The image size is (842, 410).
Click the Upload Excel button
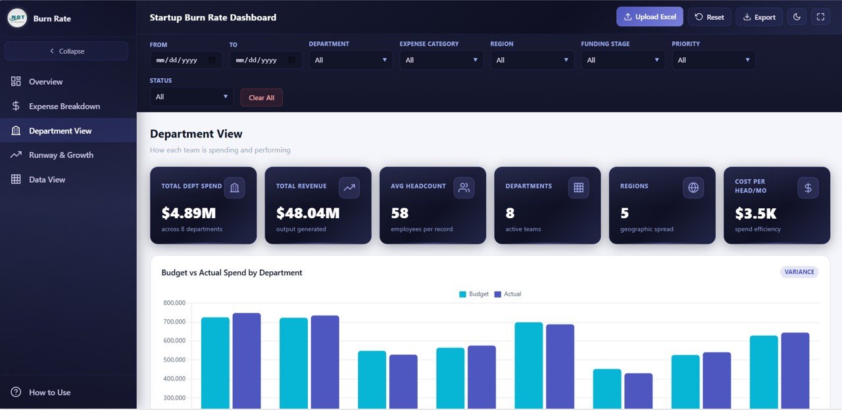click(x=649, y=16)
